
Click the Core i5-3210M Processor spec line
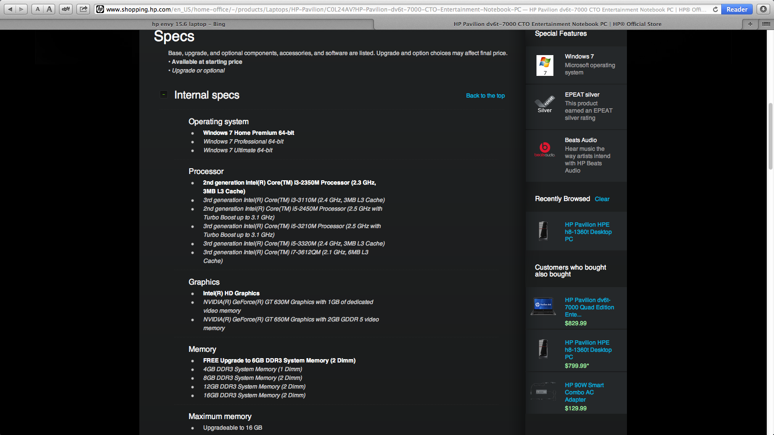(x=292, y=231)
